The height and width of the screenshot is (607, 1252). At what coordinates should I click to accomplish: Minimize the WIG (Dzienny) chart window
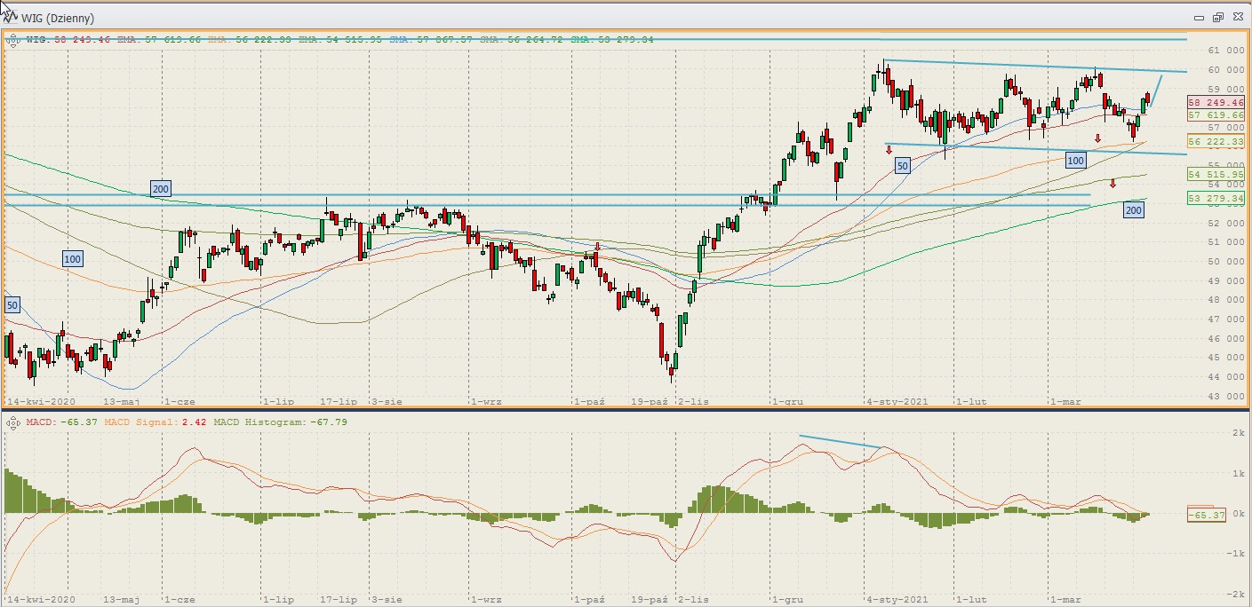(x=1200, y=18)
